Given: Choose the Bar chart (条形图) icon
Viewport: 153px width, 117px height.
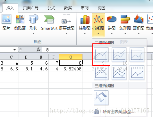Looking at the screenshot, I should click(x=125, y=19).
